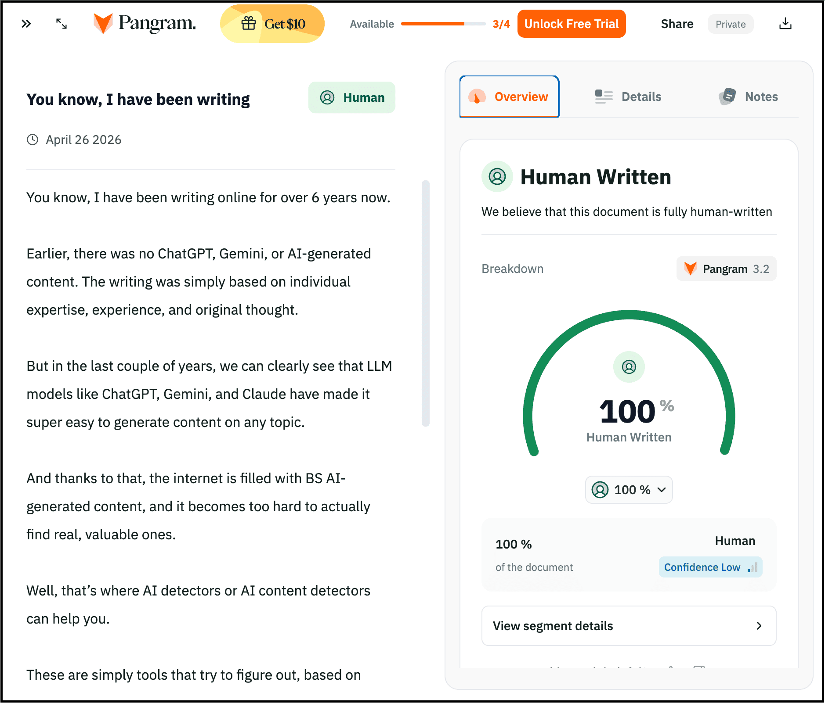The height and width of the screenshot is (703, 825).
Task: Expand the sidebar with double chevron icon
Action: point(26,24)
